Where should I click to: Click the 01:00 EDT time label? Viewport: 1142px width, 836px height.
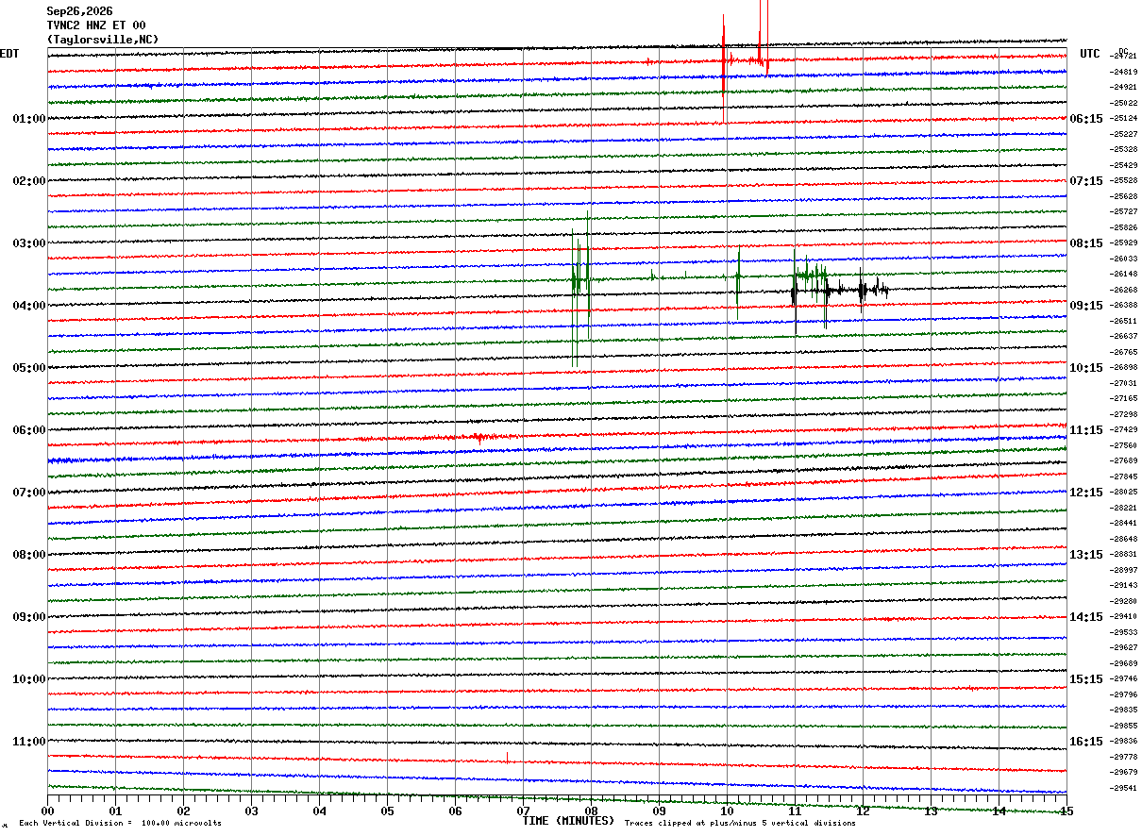tap(28, 119)
